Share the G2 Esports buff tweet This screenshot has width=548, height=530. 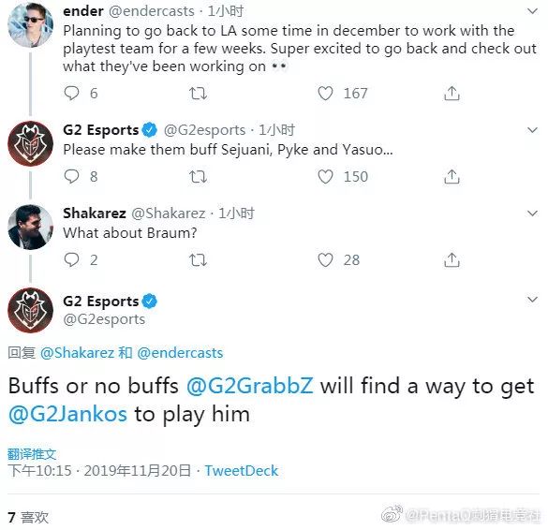point(452,176)
